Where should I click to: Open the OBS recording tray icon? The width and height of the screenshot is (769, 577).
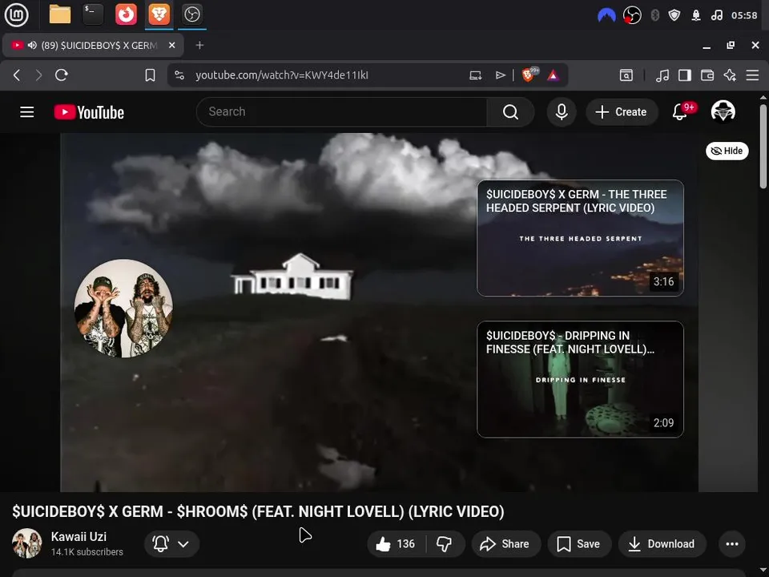click(632, 15)
